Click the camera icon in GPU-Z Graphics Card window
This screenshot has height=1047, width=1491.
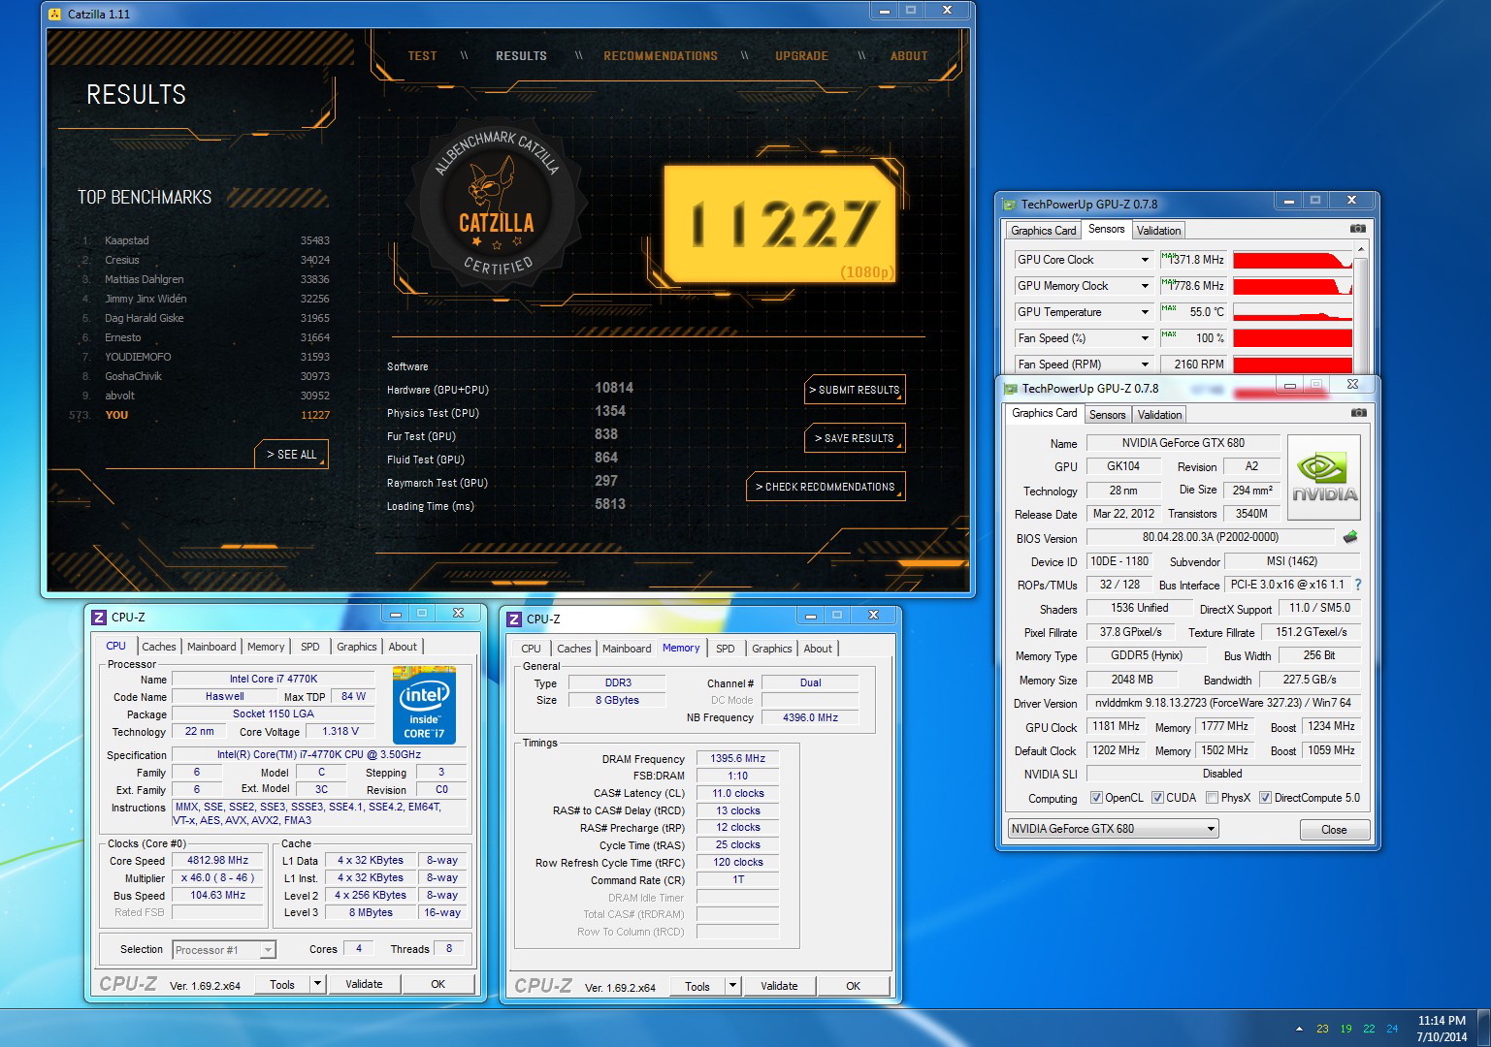(x=1358, y=413)
